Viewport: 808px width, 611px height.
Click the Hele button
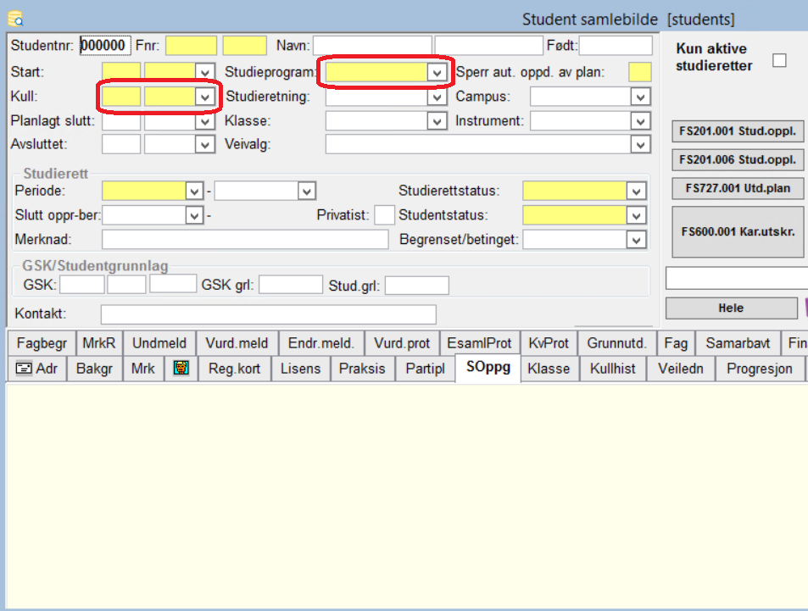[731, 308]
